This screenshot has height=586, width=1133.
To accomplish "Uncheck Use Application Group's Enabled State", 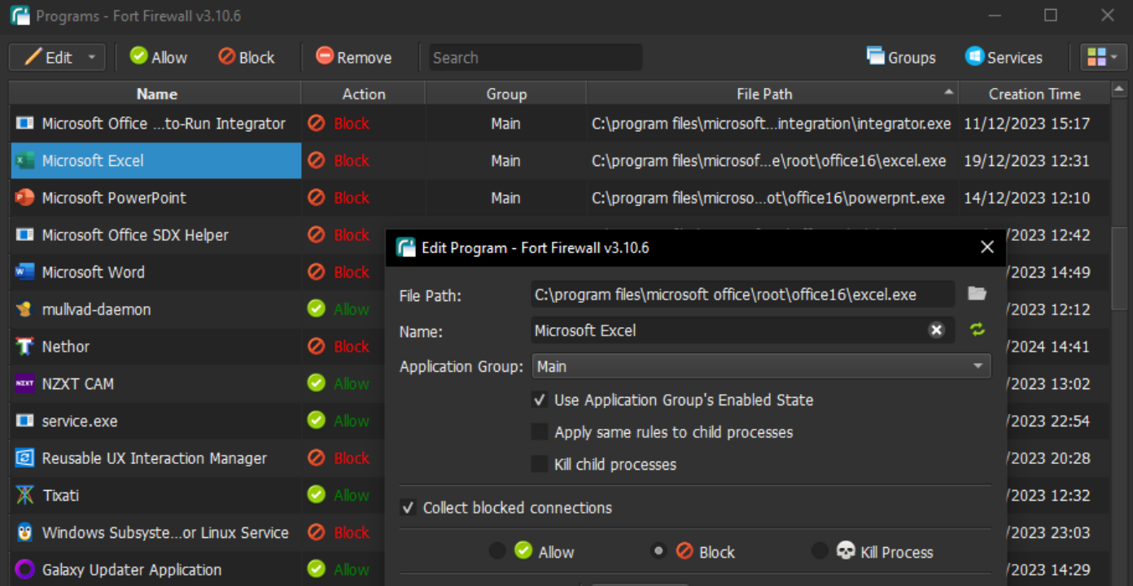I will point(539,400).
